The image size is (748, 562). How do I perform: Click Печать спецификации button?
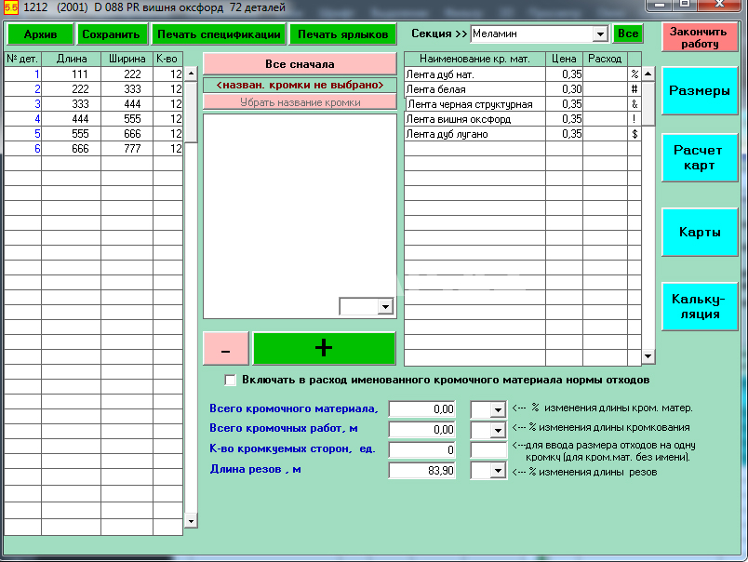click(x=219, y=34)
